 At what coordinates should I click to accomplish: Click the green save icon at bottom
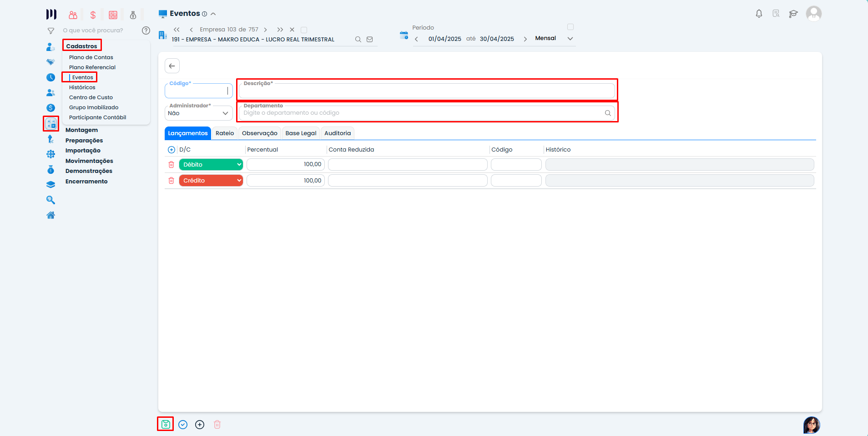pos(166,424)
